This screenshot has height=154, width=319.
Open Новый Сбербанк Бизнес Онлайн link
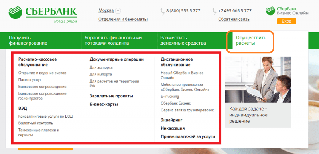click(x=182, y=75)
